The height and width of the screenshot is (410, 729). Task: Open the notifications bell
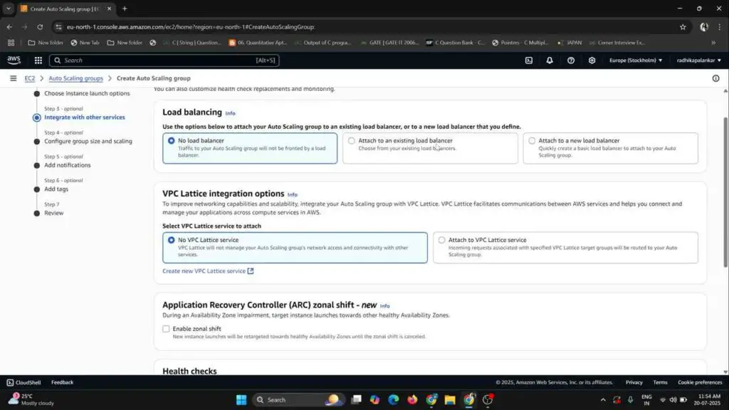pos(550,61)
